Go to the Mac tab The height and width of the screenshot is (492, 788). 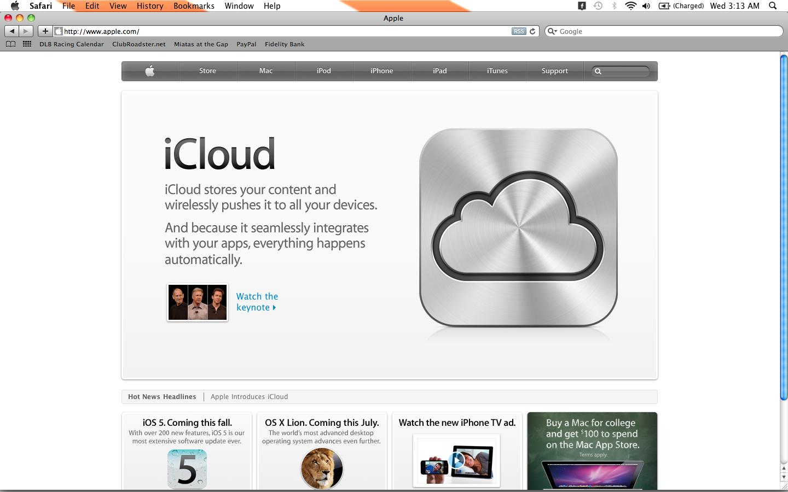click(266, 71)
